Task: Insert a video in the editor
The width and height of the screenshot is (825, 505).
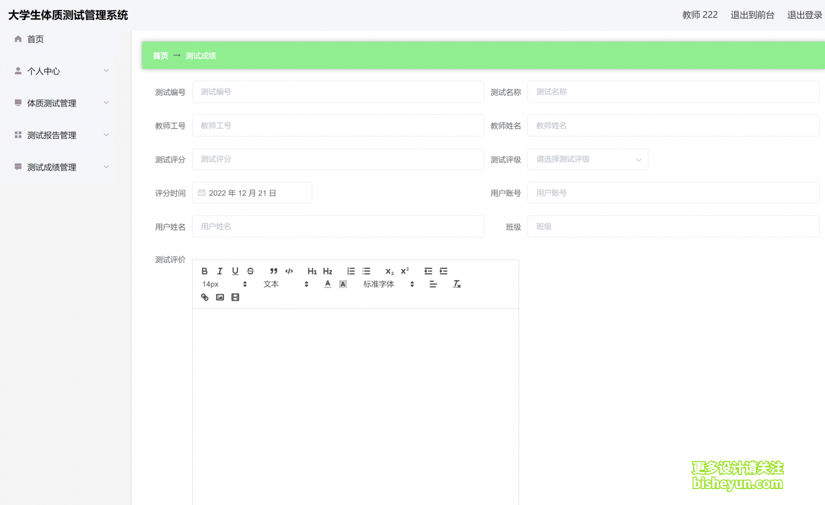Action: [x=235, y=297]
